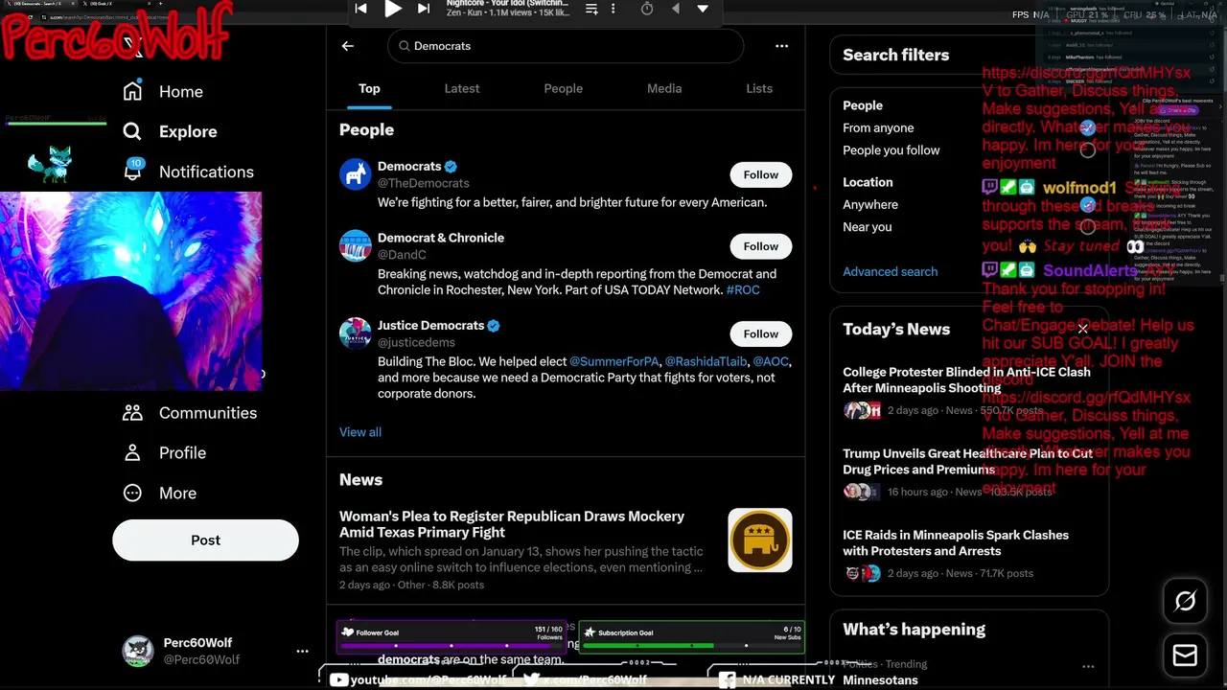
Task: Open the More menu in the sidebar
Action: coord(159,493)
